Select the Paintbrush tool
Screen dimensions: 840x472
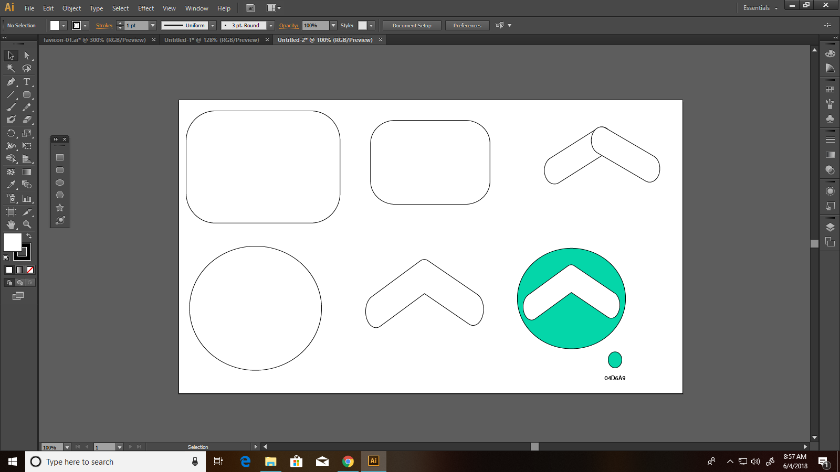click(10, 106)
